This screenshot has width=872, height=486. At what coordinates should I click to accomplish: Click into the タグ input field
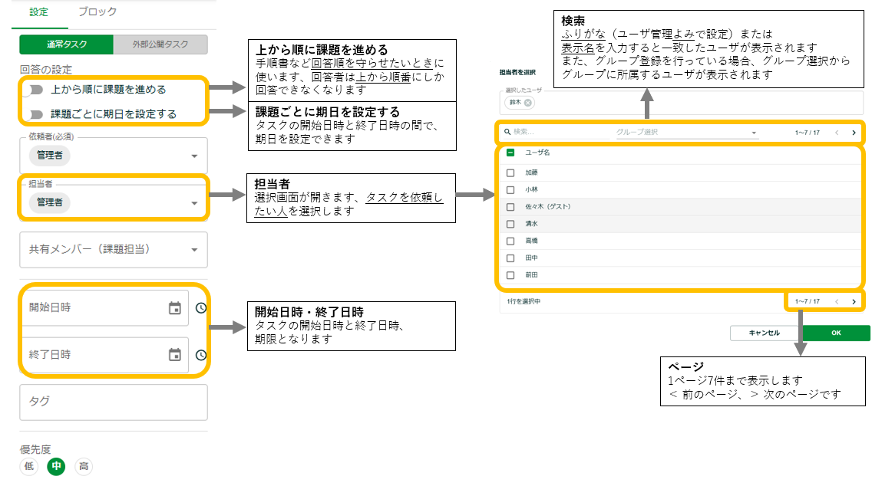(x=113, y=402)
